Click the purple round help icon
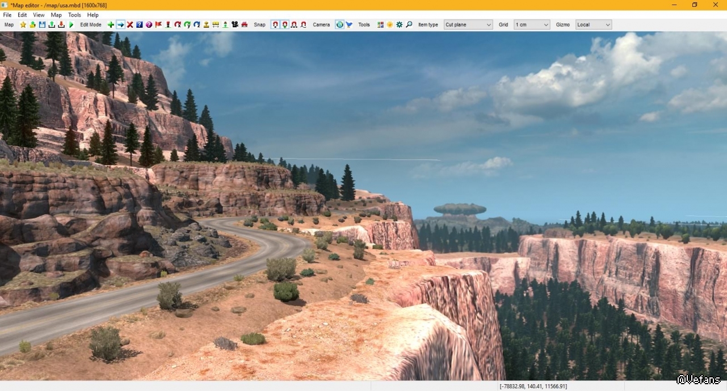 [x=149, y=25]
